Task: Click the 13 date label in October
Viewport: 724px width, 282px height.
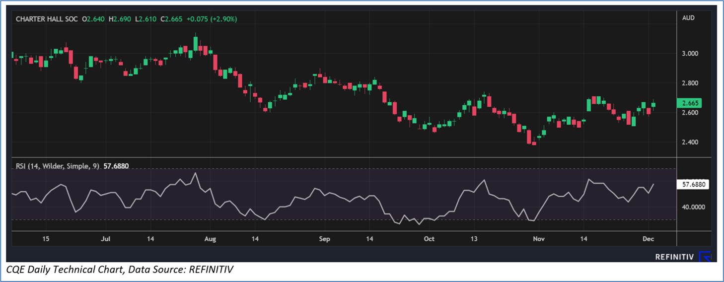Action: tap(474, 239)
